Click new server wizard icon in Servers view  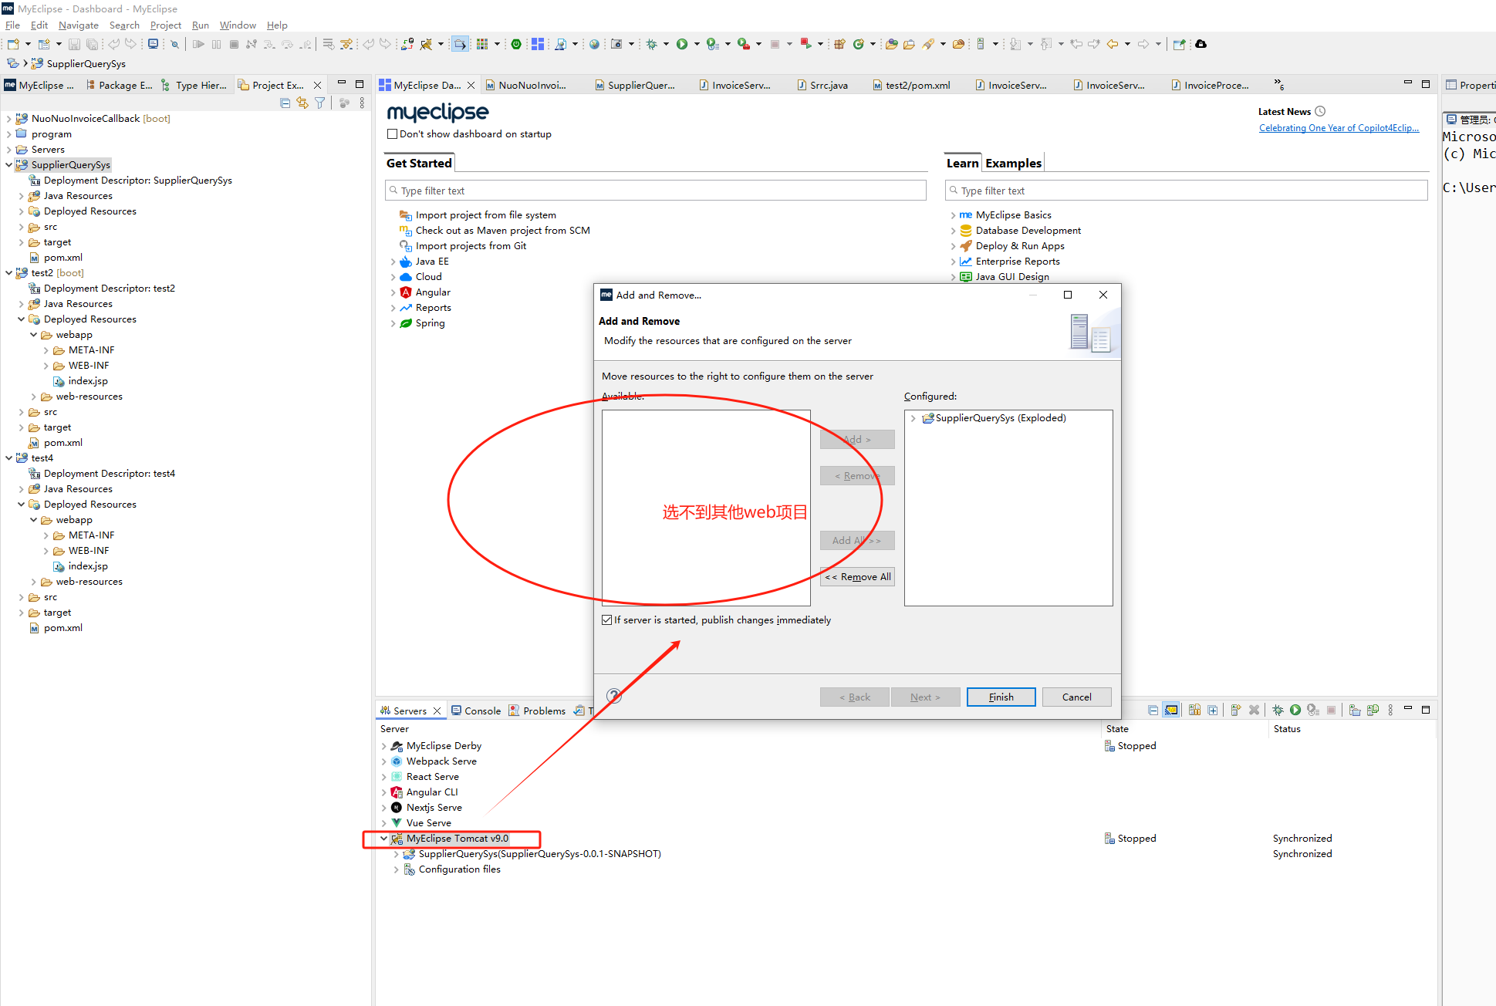(1235, 710)
